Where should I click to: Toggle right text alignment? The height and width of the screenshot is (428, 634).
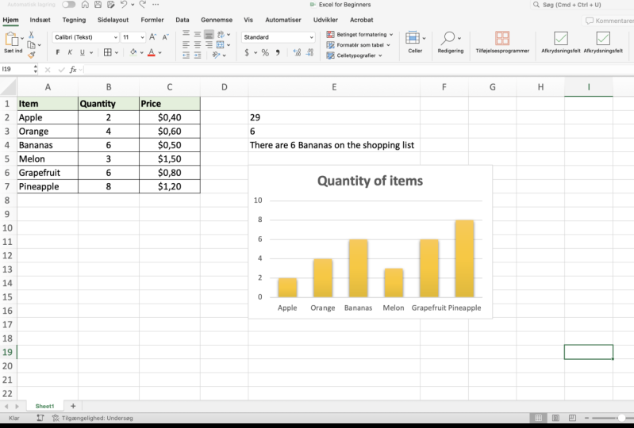coord(209,45)
